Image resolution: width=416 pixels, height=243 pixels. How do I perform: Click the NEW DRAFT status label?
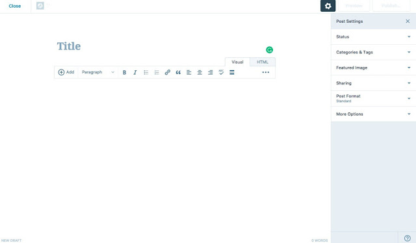(x=12, y=240)
